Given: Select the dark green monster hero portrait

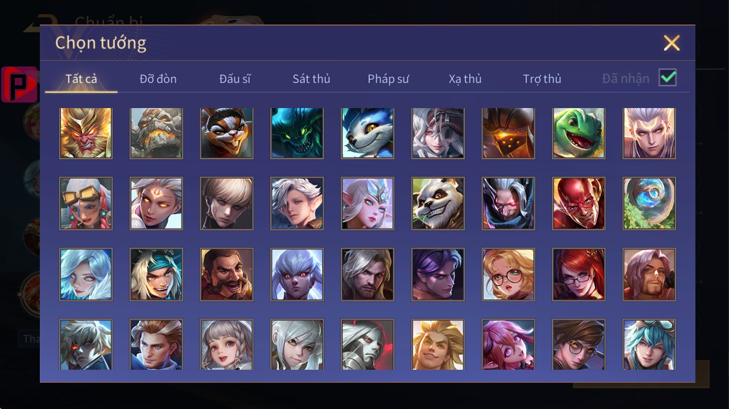Looking at the screenshot, I should click(297, 133).
